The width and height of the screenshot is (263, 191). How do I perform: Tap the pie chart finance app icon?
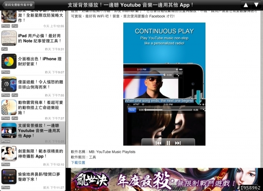coord(9,61)
